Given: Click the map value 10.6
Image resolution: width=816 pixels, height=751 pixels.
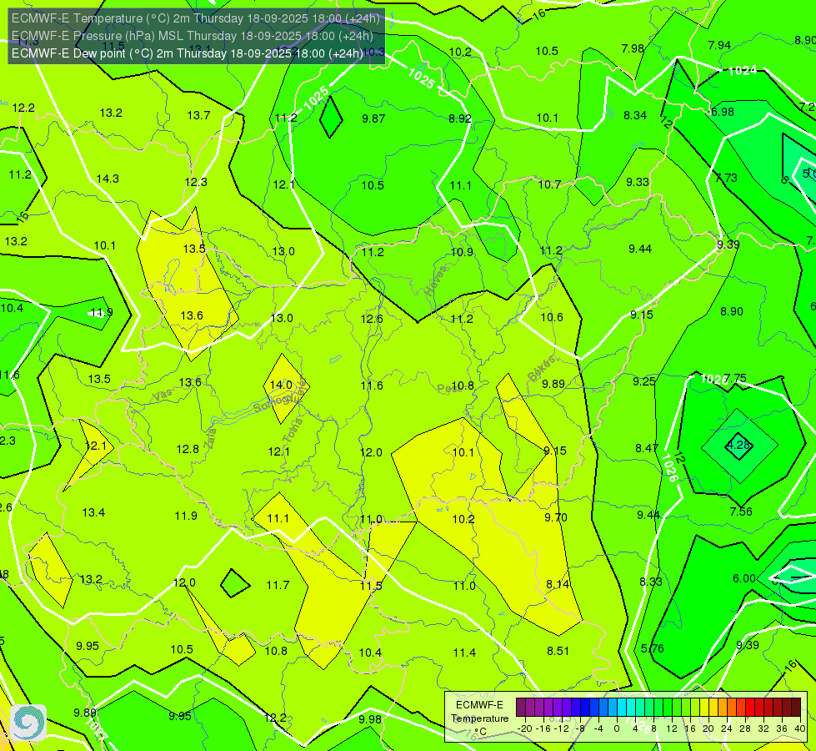Looking at the screenshot, I should coord(552,317).
